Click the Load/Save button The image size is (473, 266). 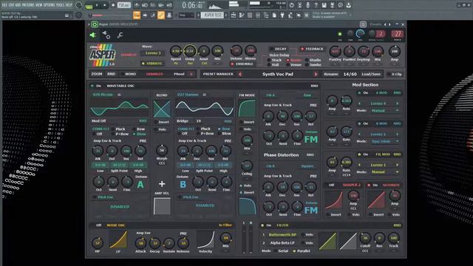(x=371, y=74)
